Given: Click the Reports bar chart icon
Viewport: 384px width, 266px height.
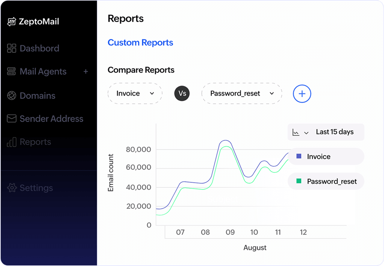Looking at the screenshot, I should click(12, 142).
